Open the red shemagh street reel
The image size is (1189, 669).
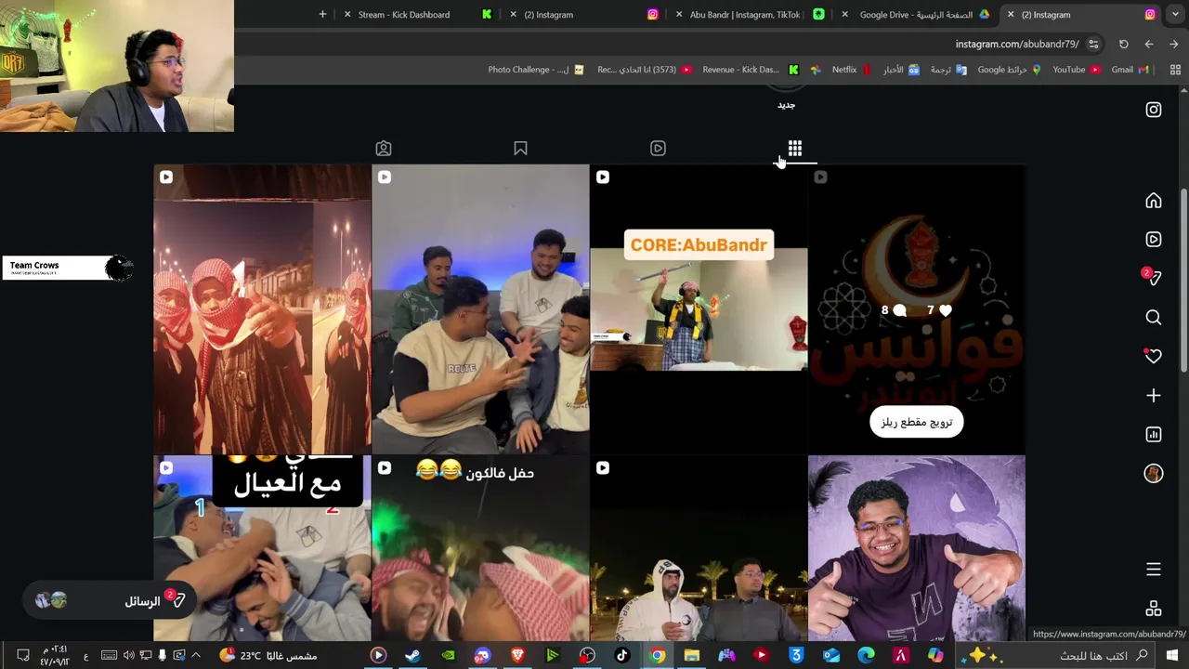click(x=262, y=309)
